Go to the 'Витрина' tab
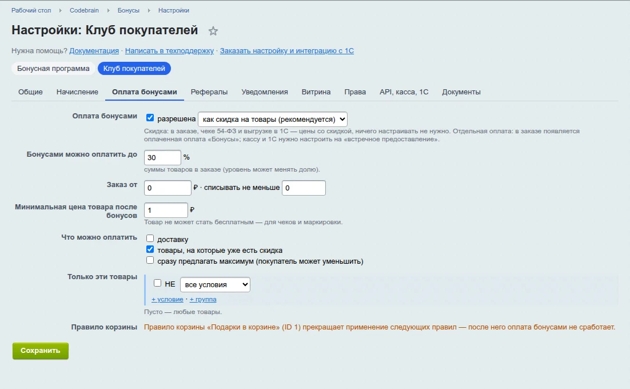630x389 pixels. 316,92
